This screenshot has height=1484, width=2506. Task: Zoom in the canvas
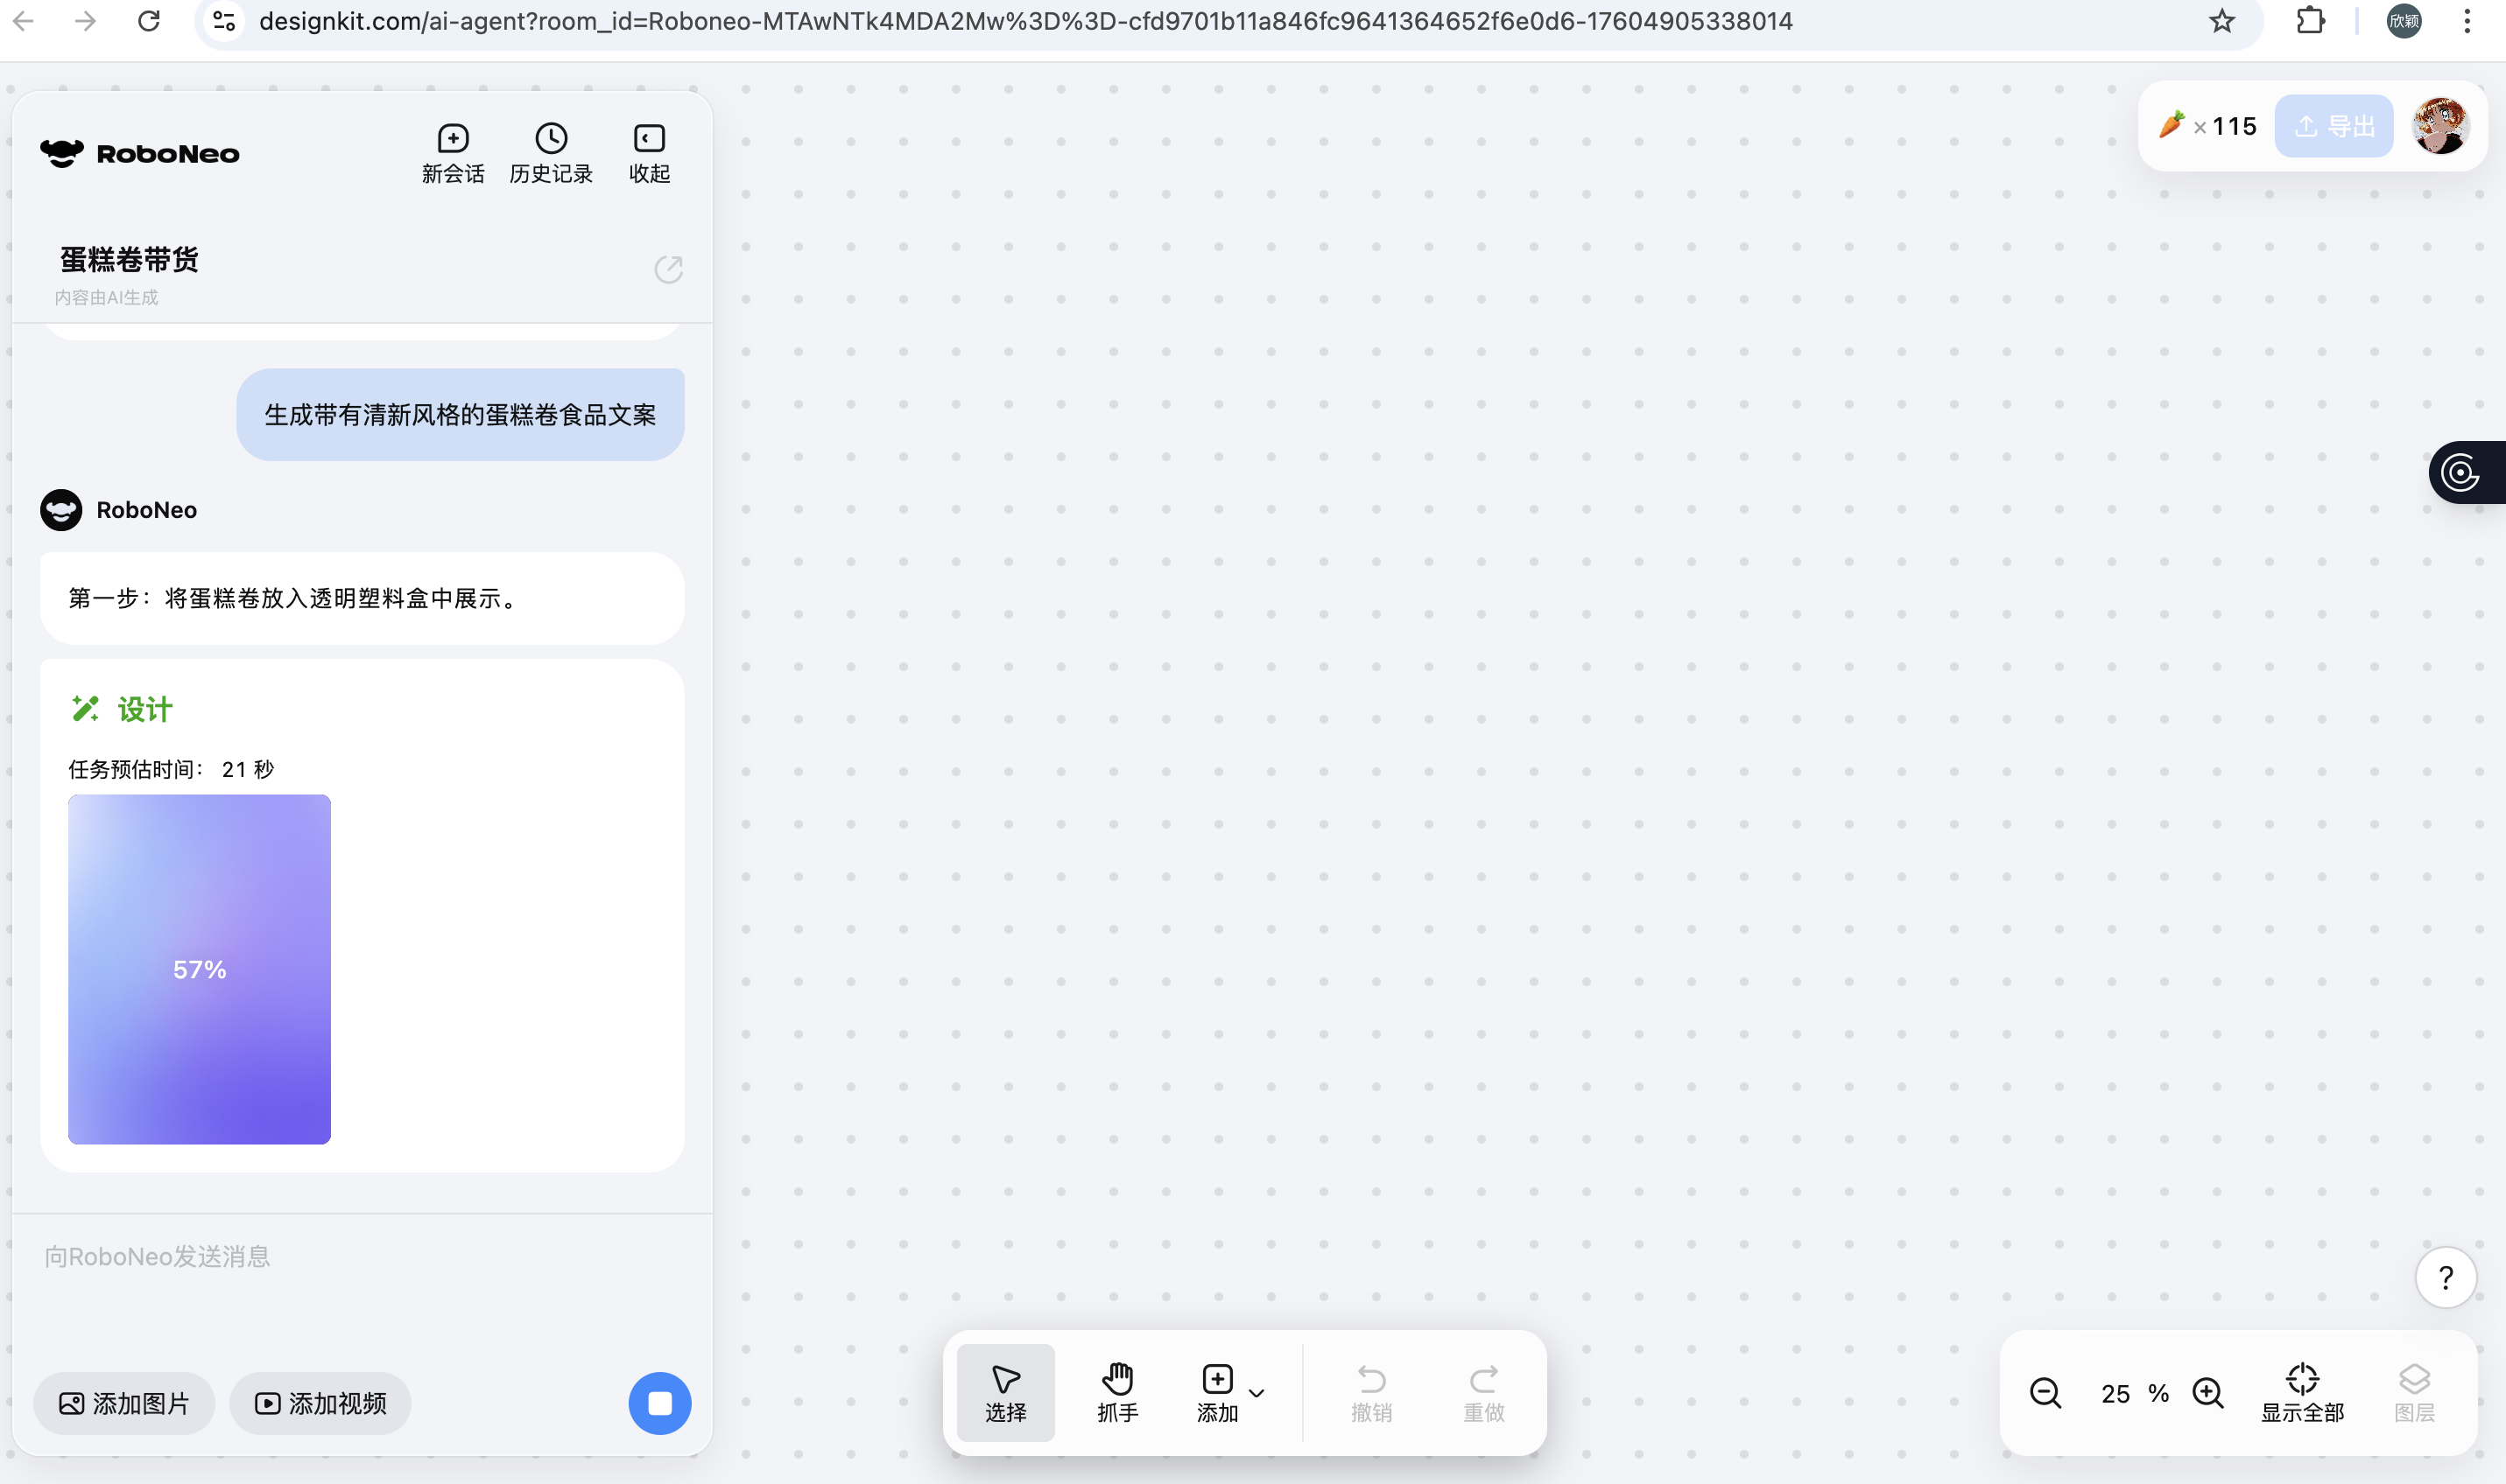click(2207, 1393)
